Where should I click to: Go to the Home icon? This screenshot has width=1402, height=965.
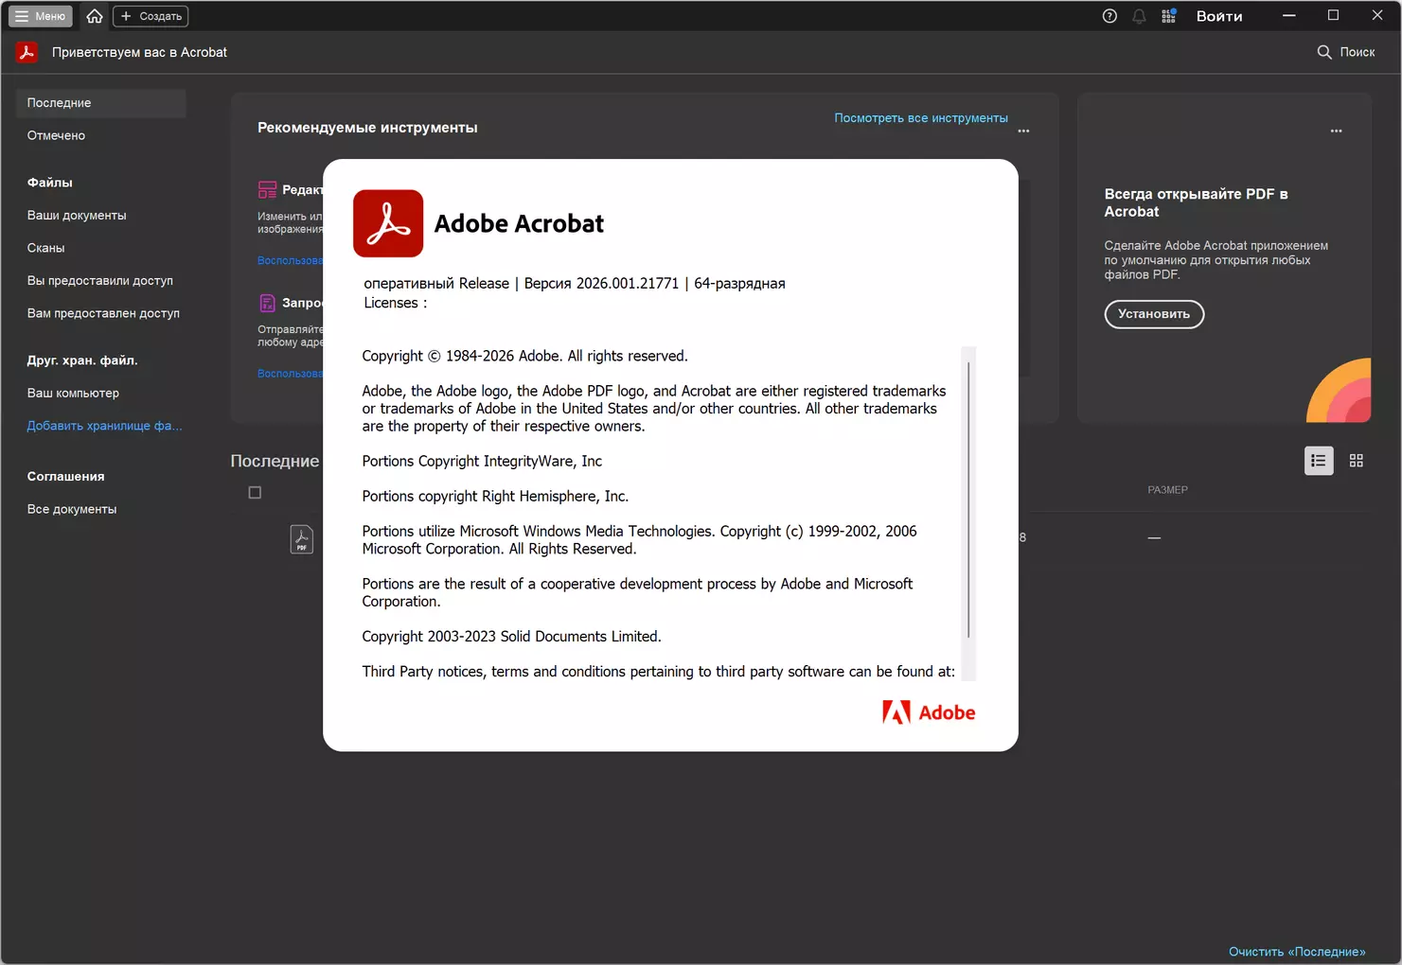[x=95, y=16]
